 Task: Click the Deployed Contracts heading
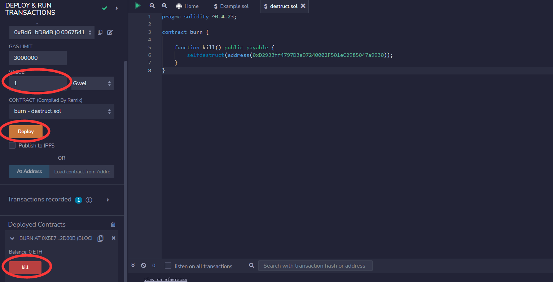[37, 224]
